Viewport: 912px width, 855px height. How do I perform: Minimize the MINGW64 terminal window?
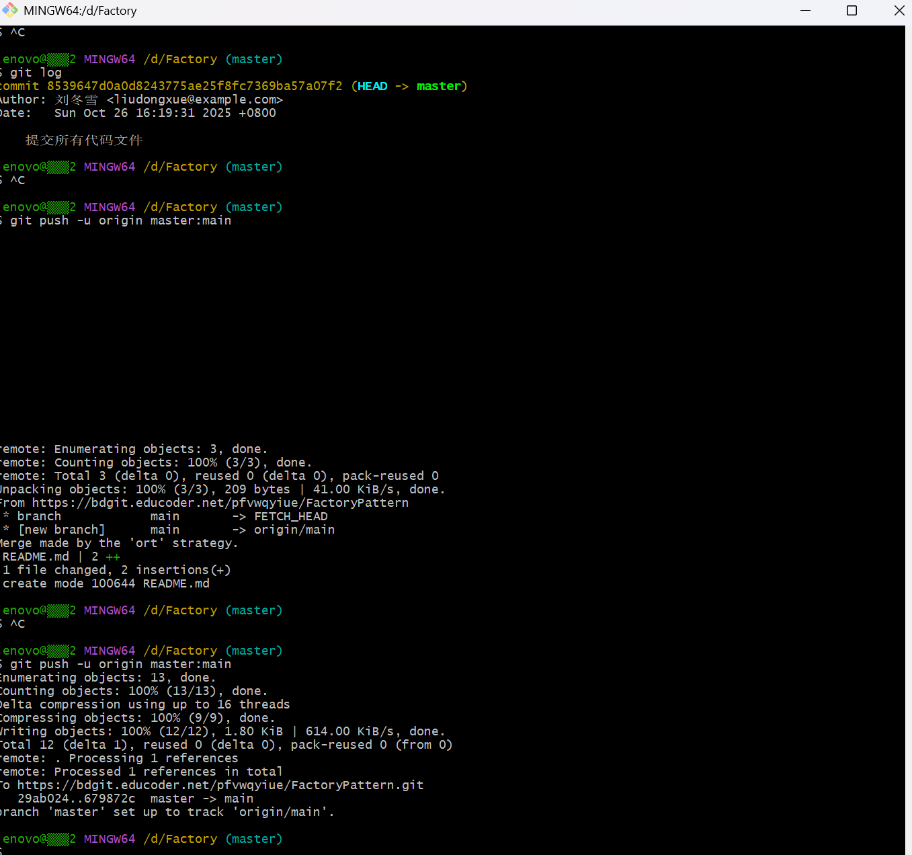pyautogui.click(x=806, y=10)
